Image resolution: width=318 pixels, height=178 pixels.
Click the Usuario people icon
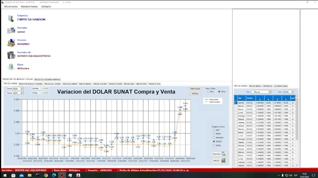pos(11,43)
